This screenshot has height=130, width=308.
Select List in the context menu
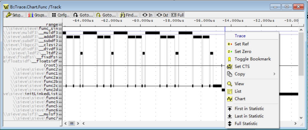[238, 91]
